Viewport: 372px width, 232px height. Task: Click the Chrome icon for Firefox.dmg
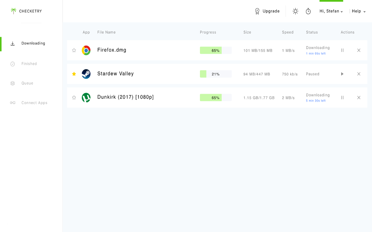point(86,50)
